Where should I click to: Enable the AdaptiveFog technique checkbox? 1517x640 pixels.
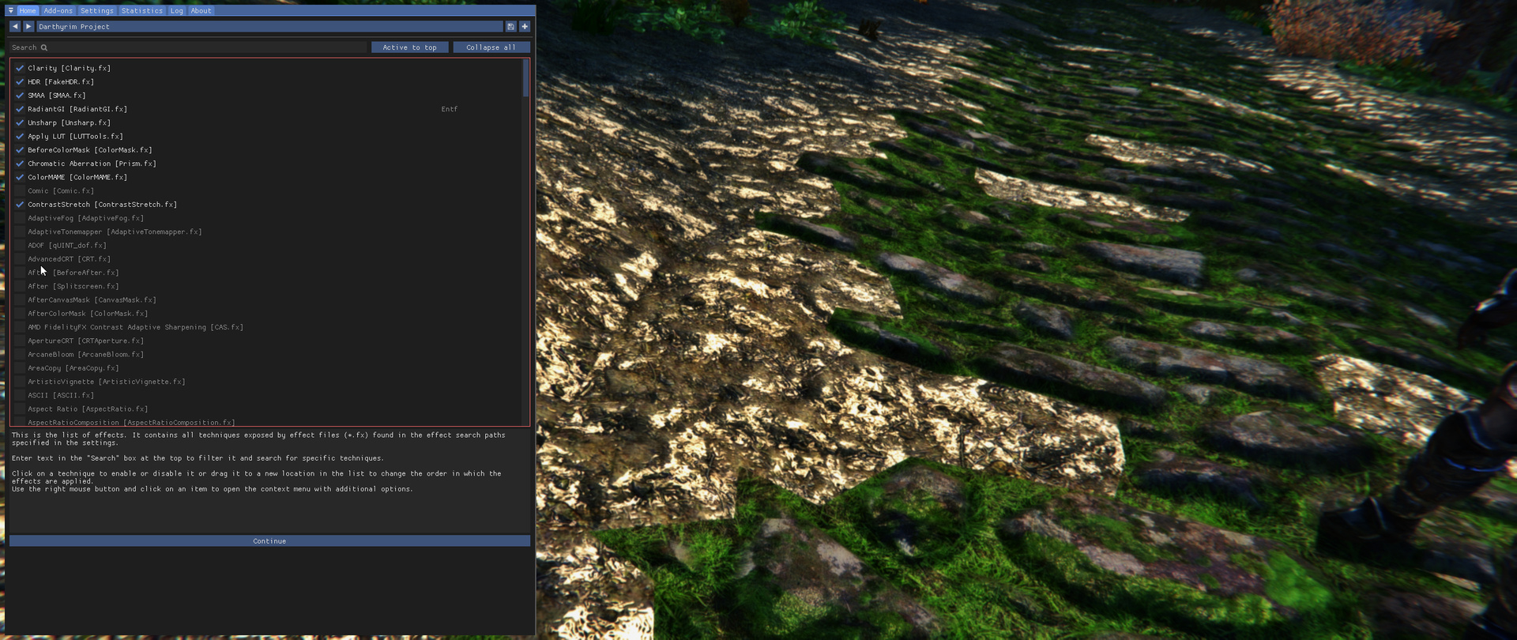20,218
